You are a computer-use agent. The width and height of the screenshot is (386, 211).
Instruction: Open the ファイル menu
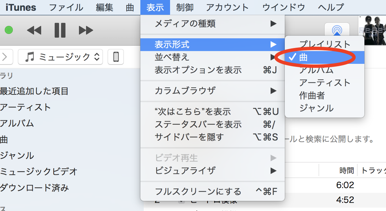66,7
